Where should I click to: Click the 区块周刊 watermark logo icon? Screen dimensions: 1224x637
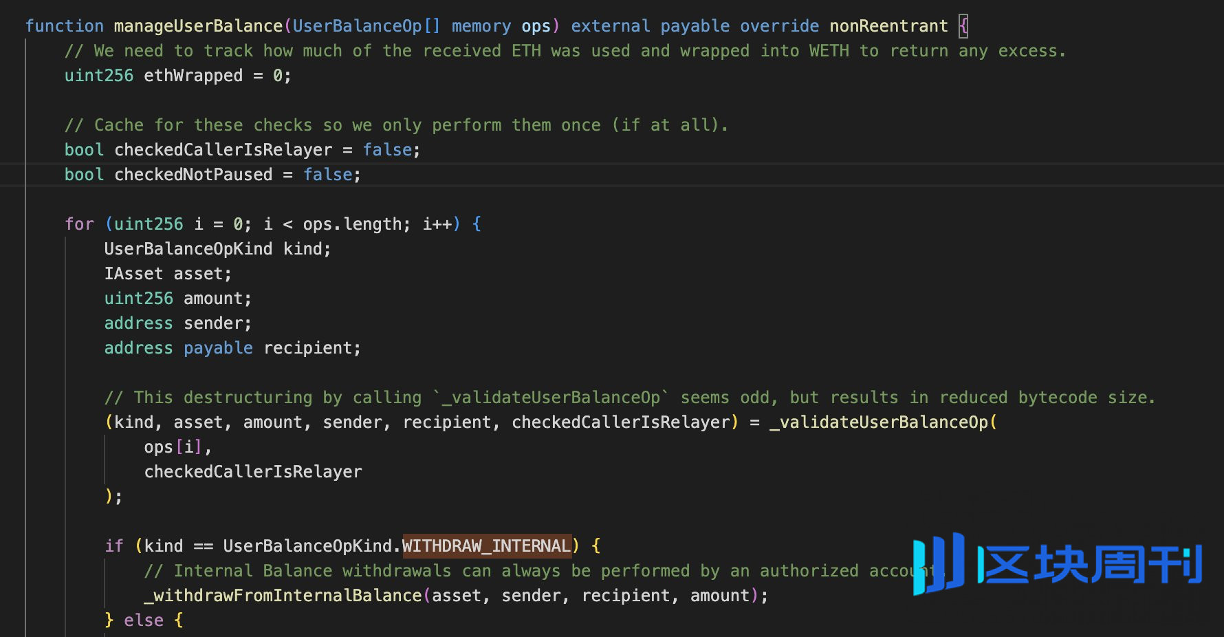[939, 563]
